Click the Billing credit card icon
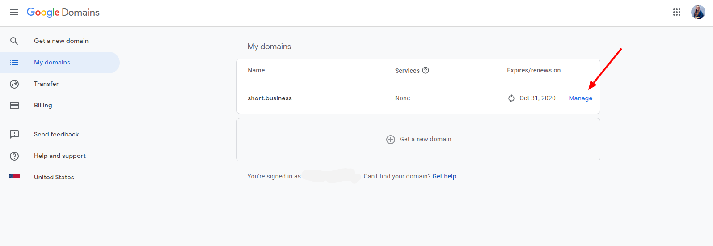This screenshot has height=246, width=713. pos(14,105)
